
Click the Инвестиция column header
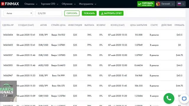pos(75,25)
